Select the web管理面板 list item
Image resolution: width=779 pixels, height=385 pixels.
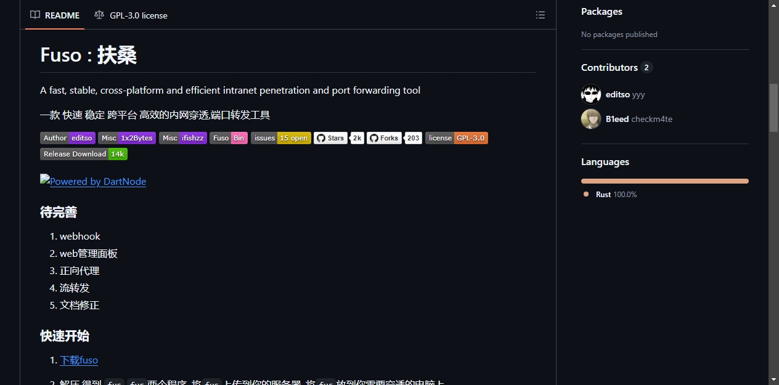[89, 253]
